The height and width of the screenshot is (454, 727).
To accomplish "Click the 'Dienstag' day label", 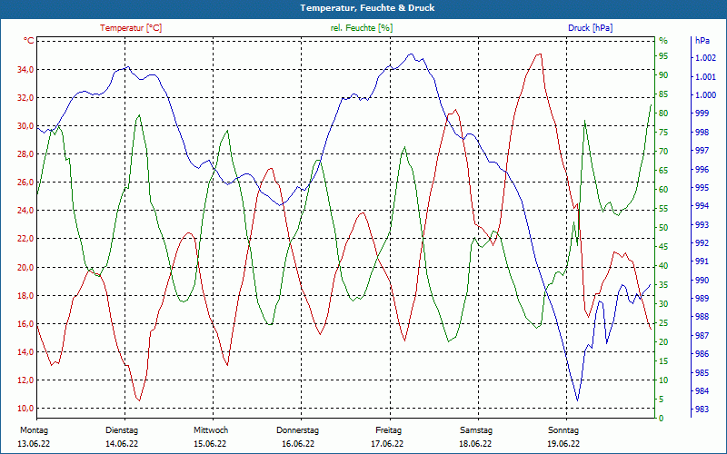I will coord(122,430).
